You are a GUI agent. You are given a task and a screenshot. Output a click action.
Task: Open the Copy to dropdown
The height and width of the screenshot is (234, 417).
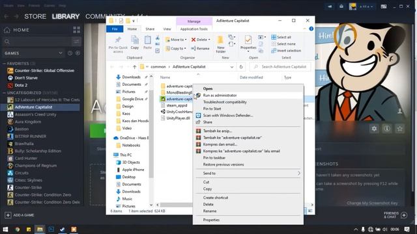(x=176, y=49)
